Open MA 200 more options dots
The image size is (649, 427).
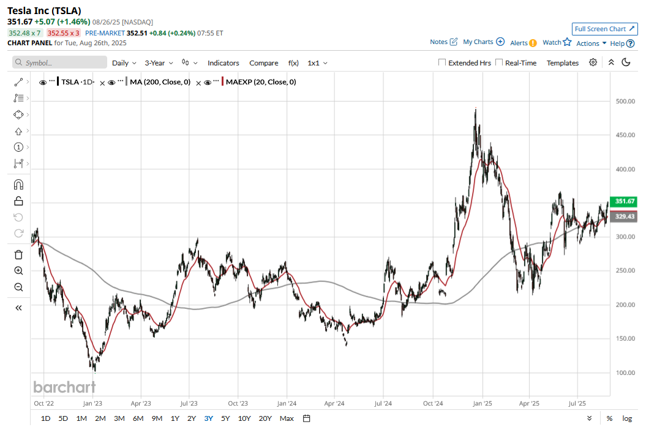click(x=121, y=80)
